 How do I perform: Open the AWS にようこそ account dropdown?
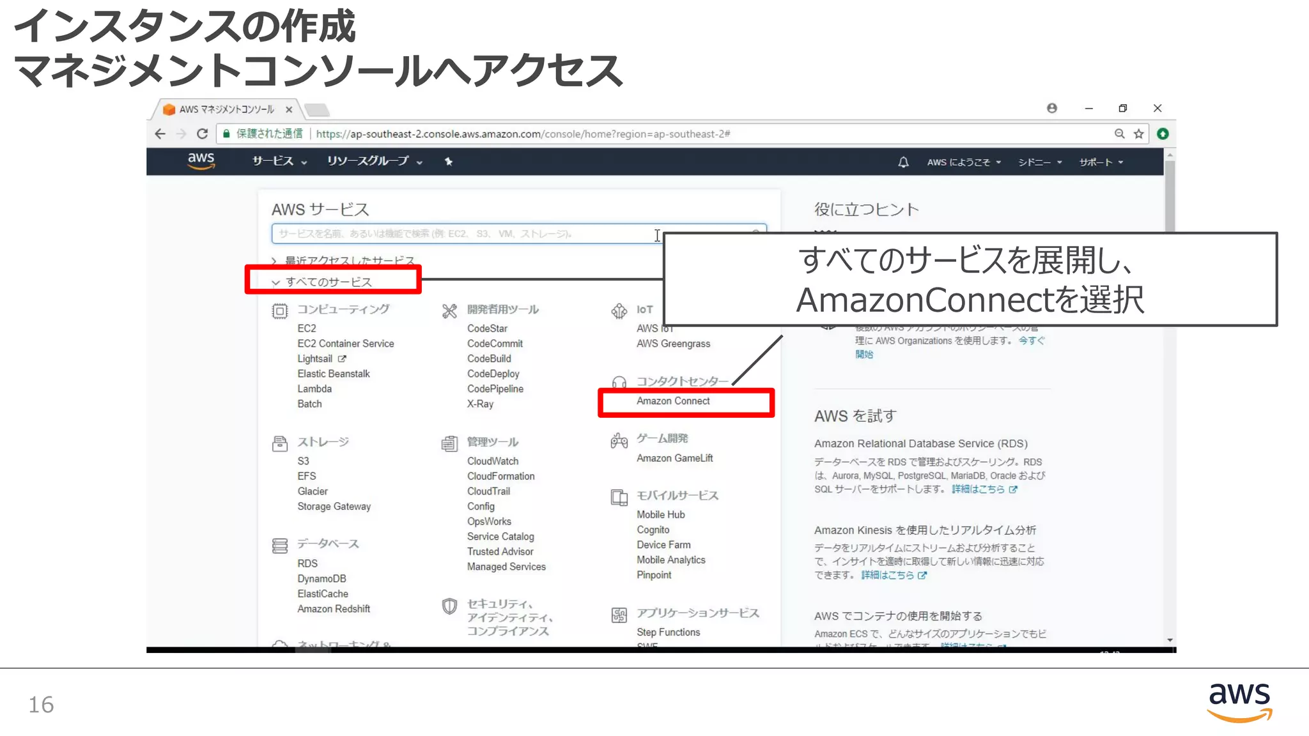click(964, 162)
